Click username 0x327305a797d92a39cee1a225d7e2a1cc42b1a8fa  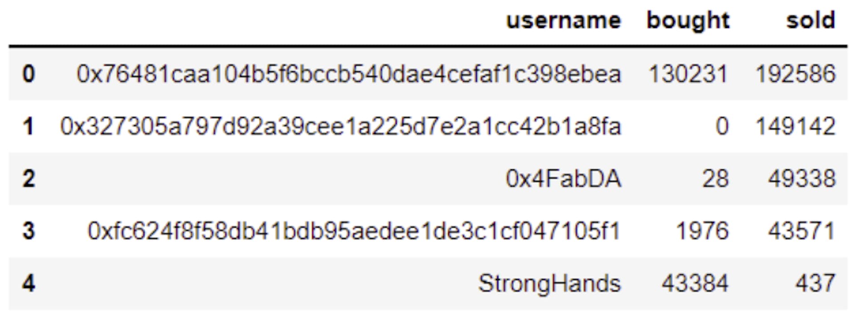pyautogui.click(x=341, y=126)
